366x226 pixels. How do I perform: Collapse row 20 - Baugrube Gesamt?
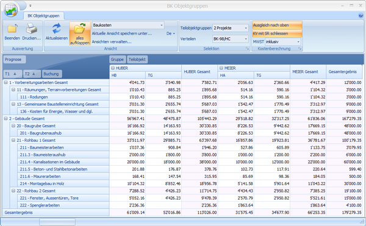(13, 126)
